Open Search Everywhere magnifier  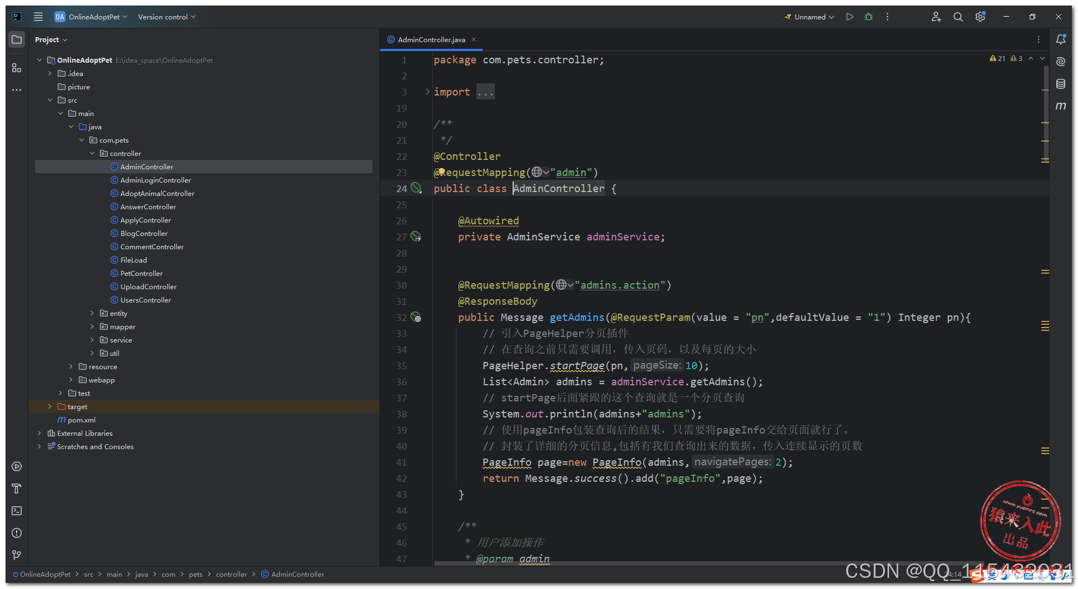[958, 17]
